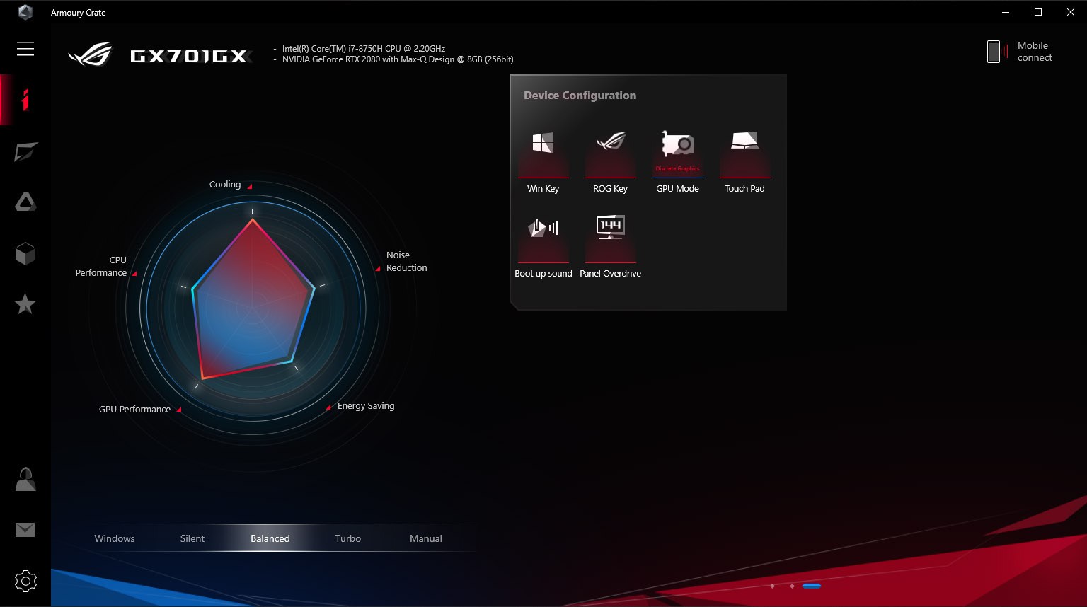Open the Device sidebar icon
The height and width of the screenshot is (607, 1087).
(25, 151)
